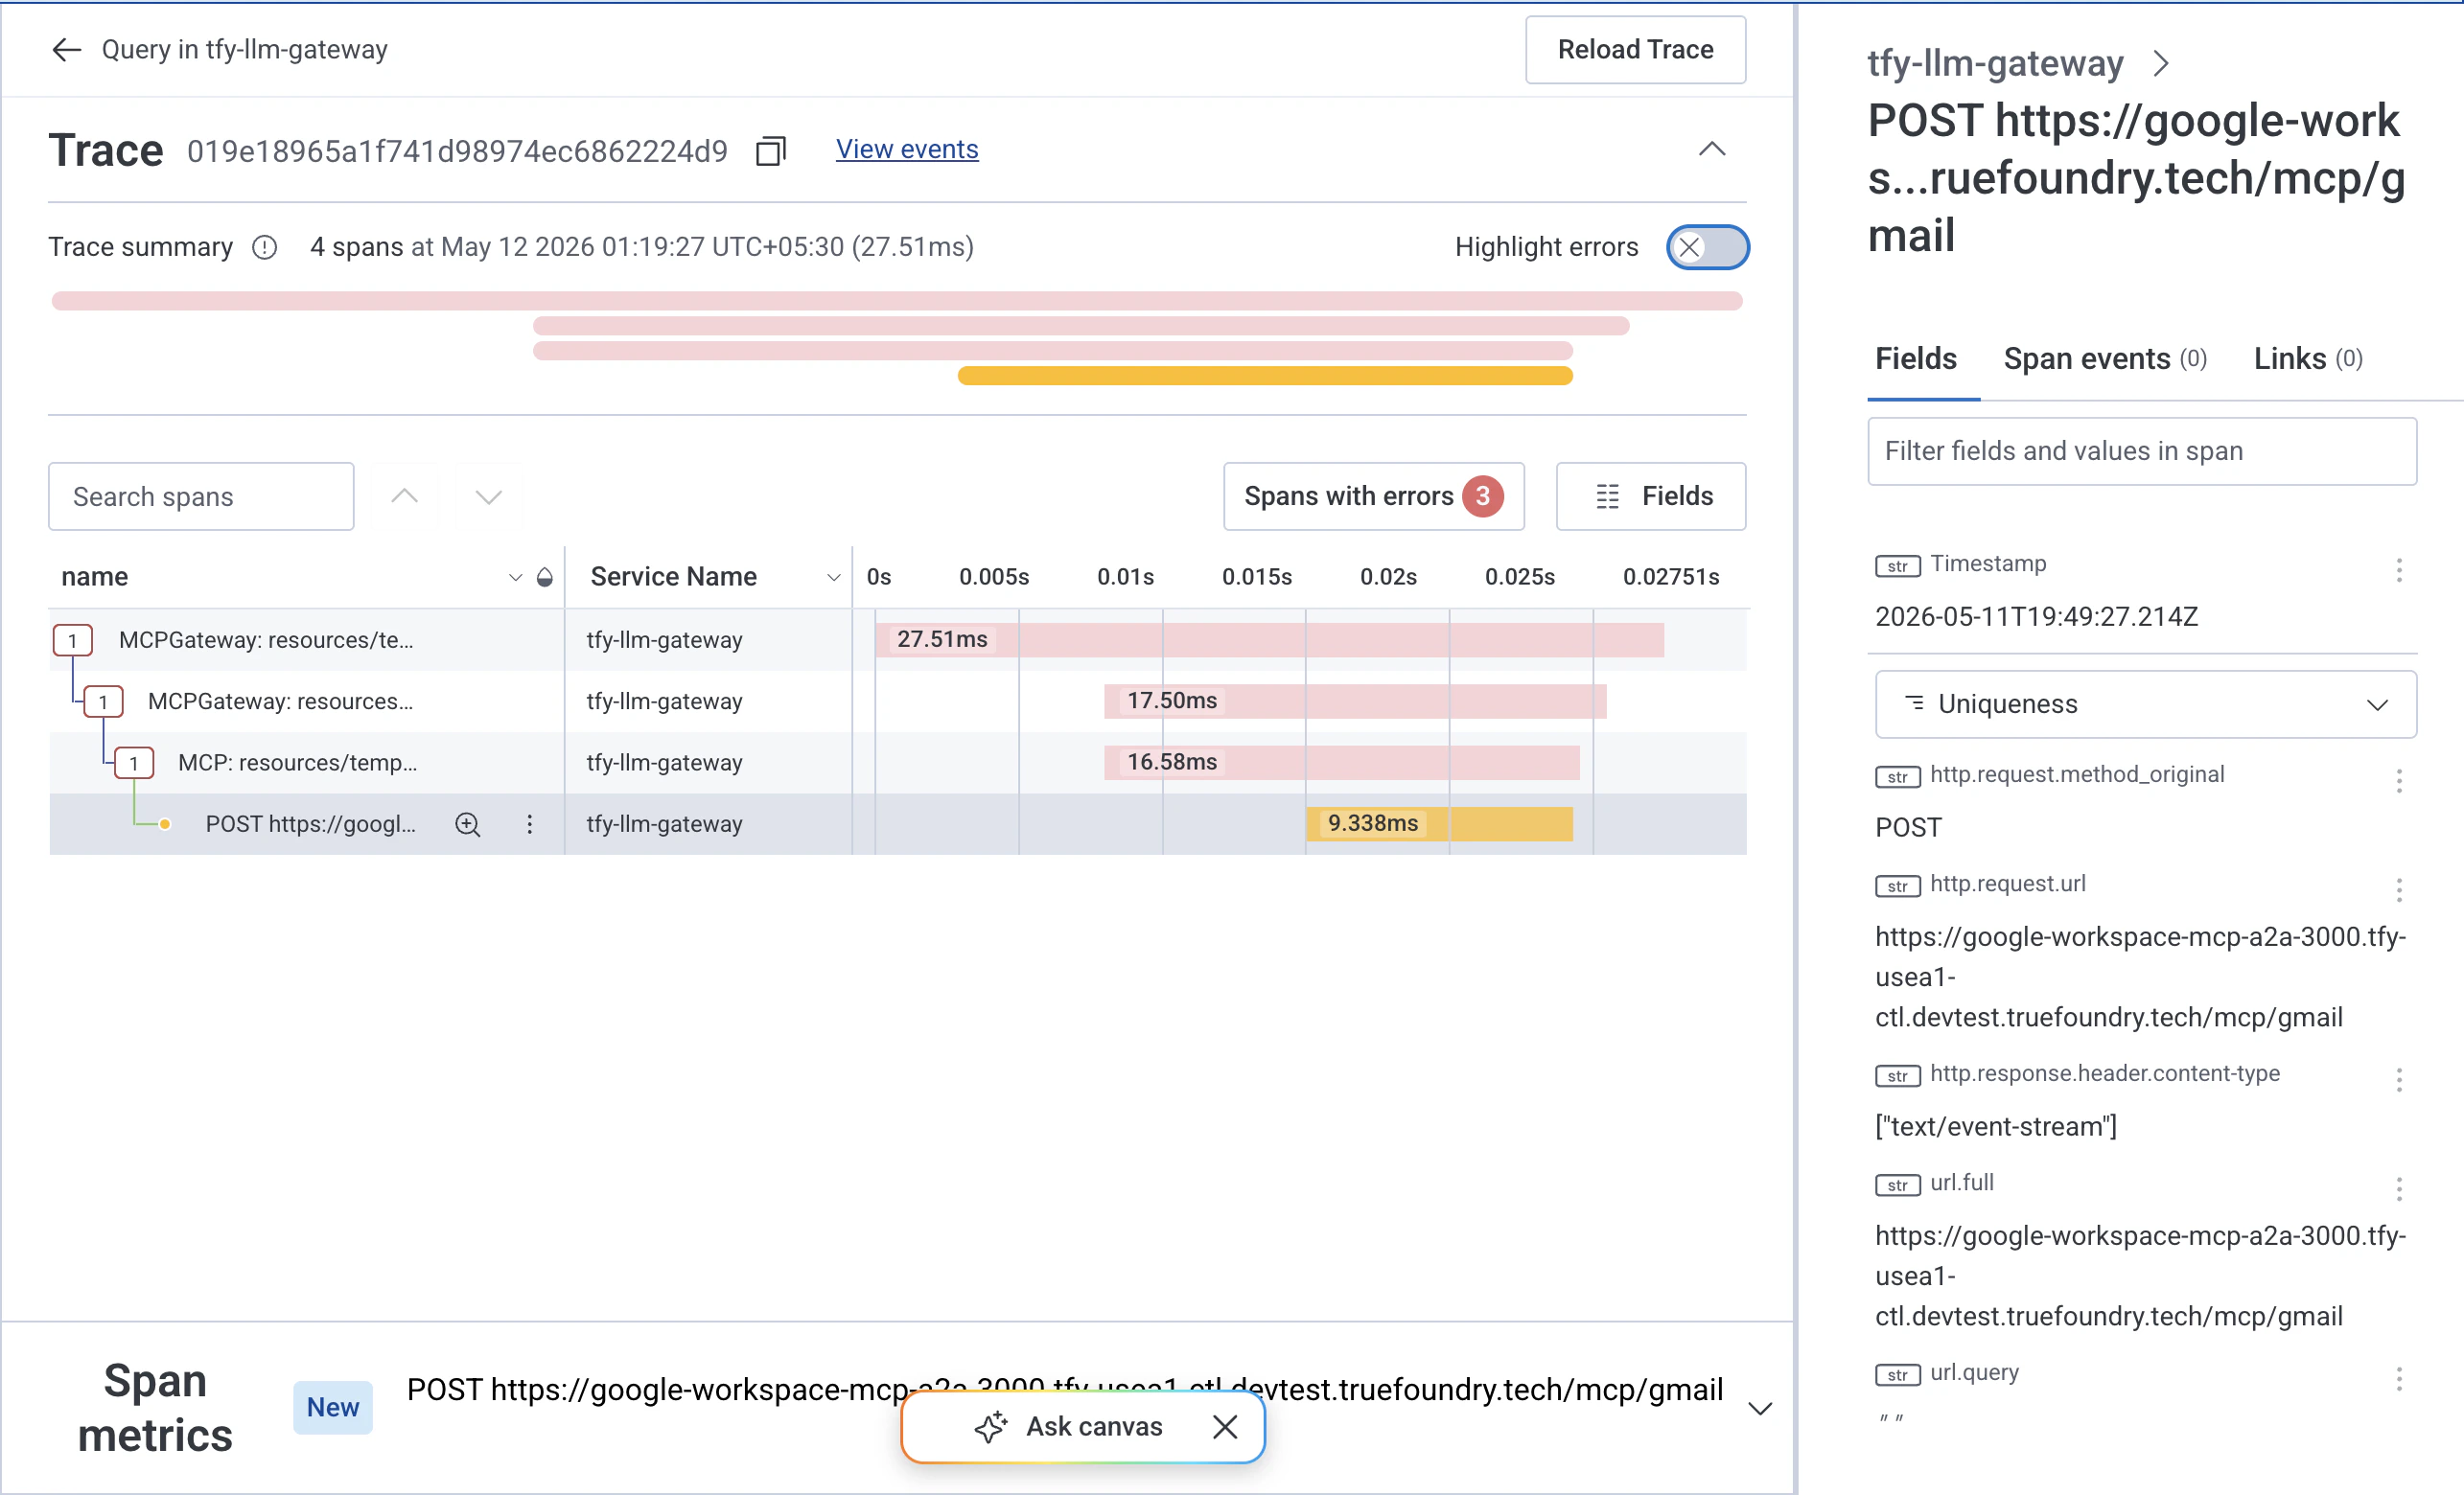Open the Service Name column dropdown chevron
2464x1495 pixels.
(833, 577)
